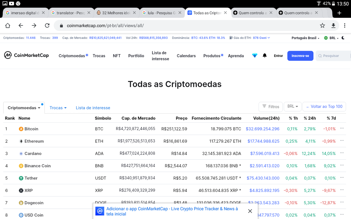The height and width of the screenshot is (219, 351).
Task: Open the Binance Coin row options menu
Action: [x=342, y=165]
